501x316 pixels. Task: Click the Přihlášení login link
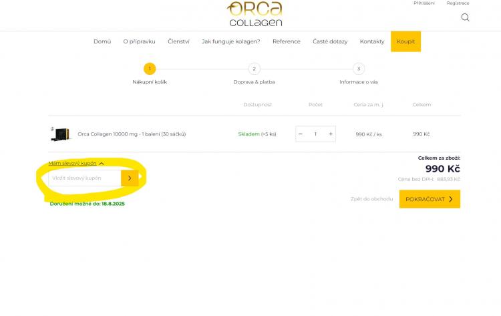[x=424, y=3]
